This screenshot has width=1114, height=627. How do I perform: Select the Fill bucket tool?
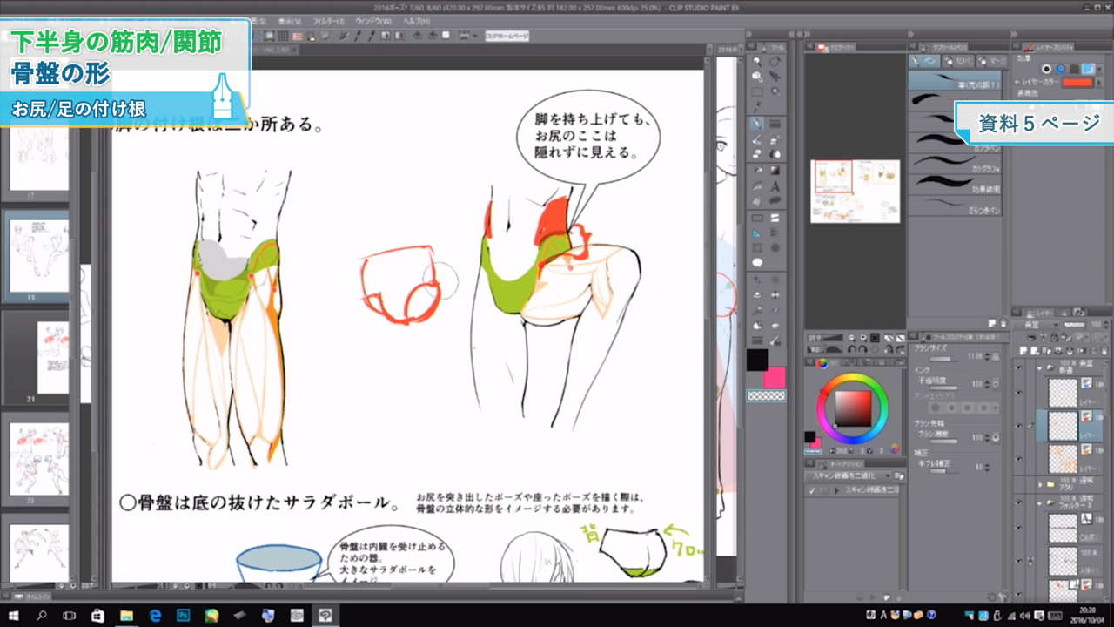[x=757, y=170]
